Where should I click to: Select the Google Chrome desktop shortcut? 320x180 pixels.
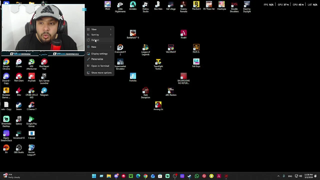tap(6, 64)
